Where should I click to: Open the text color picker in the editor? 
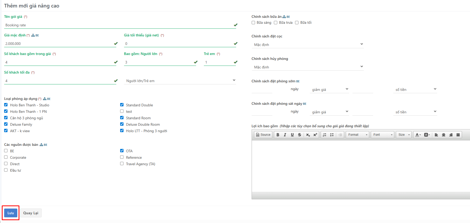pos(418,135)
